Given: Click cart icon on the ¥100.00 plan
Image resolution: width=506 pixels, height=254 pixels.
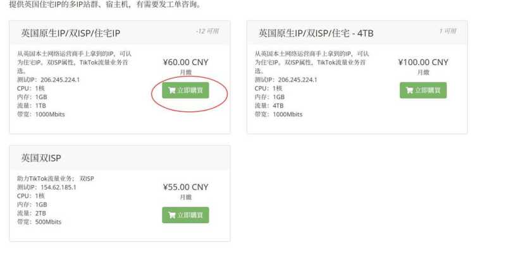Looking at the screenshot, I should click(x=410, y=90).
